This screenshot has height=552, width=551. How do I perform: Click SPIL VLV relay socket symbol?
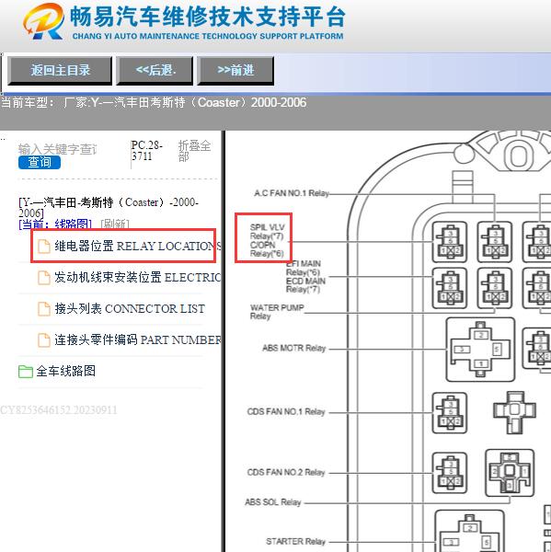(450, 242)
